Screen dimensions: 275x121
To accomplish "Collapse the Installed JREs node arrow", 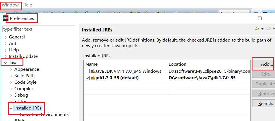I will tap(11, 108).
